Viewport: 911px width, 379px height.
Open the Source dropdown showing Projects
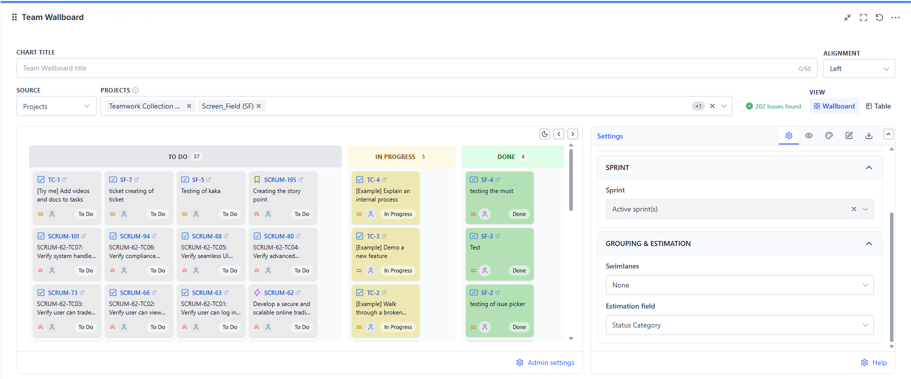point(57,106)
